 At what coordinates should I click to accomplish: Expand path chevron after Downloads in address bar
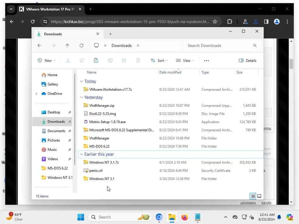(x=138, y=45)
